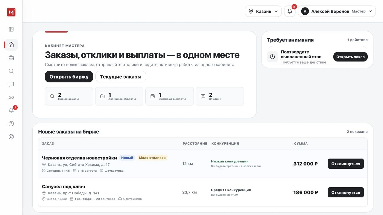Click the Мало откликов badge

point(152,158)
